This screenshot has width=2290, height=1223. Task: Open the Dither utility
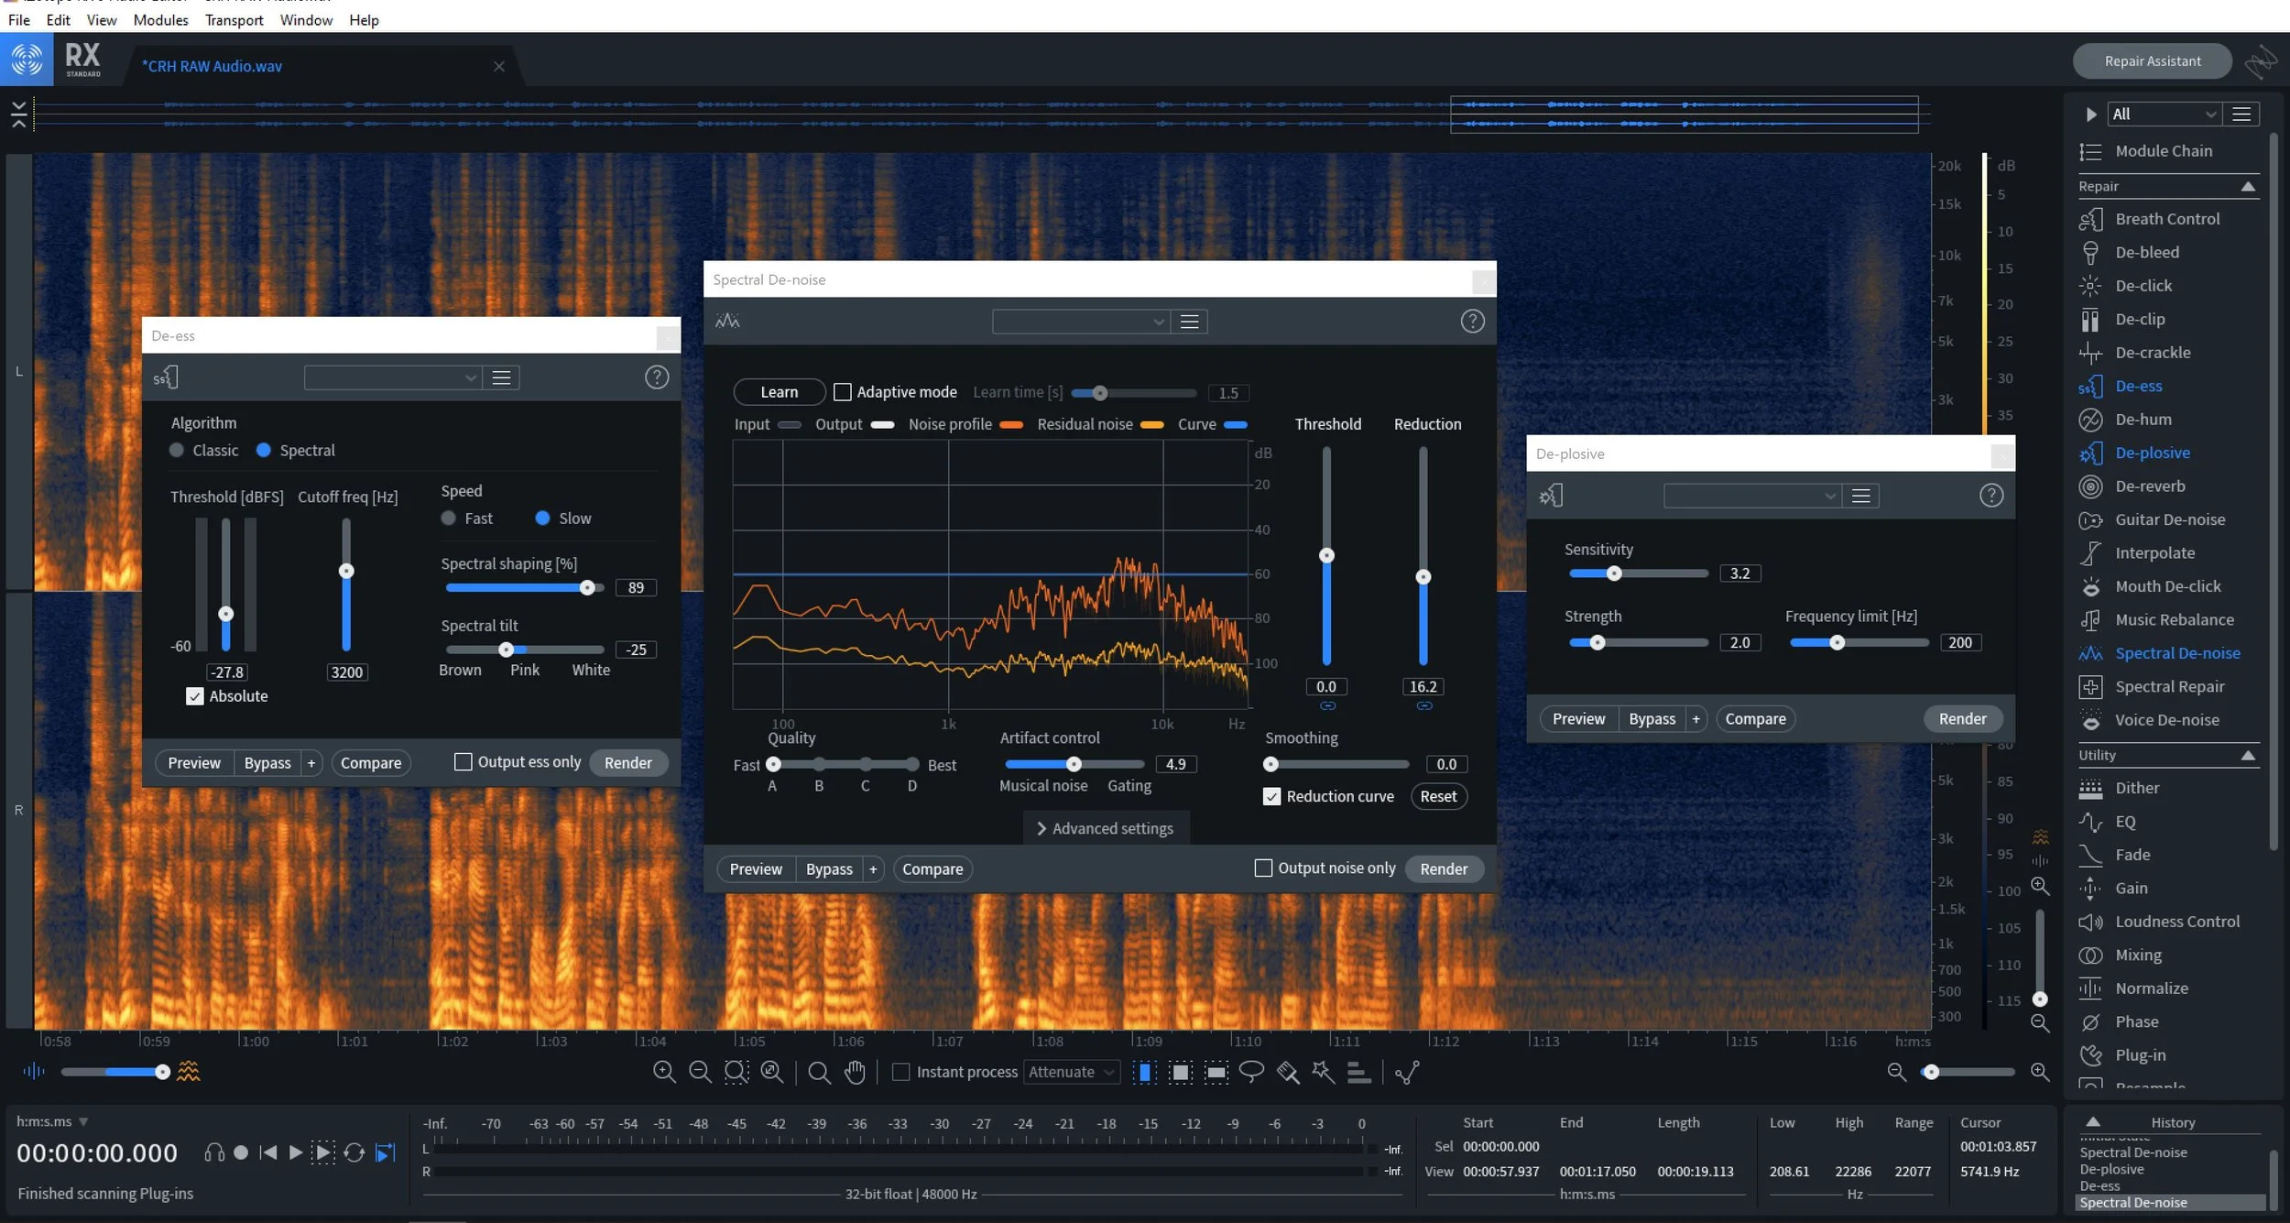[x=2137, y=788]
